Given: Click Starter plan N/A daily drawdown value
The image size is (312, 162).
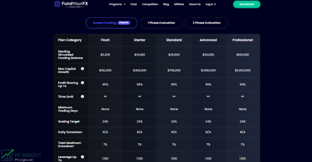Looking at the screenshot, I should 140,132.
